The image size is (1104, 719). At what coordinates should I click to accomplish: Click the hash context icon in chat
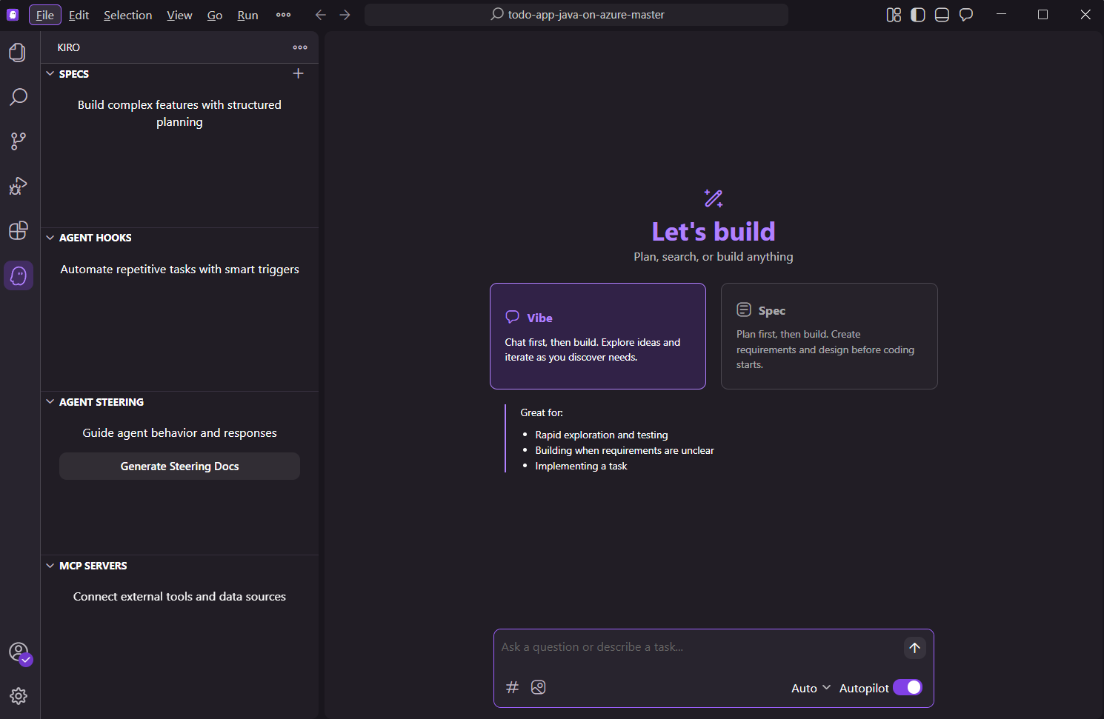(x=512, y=687)
